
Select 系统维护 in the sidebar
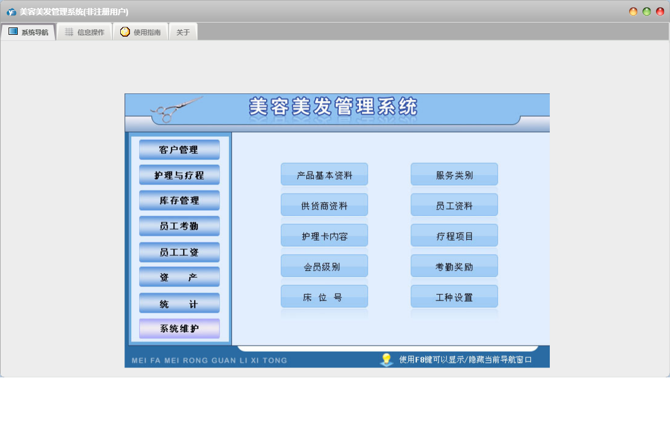click(179, 328)
